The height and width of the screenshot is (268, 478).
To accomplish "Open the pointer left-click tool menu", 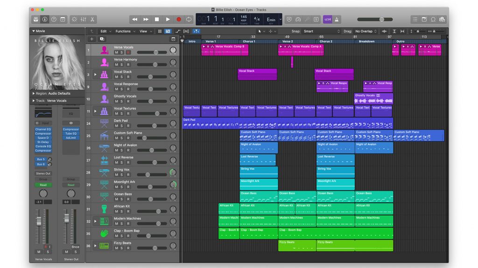I will [261, 31].
